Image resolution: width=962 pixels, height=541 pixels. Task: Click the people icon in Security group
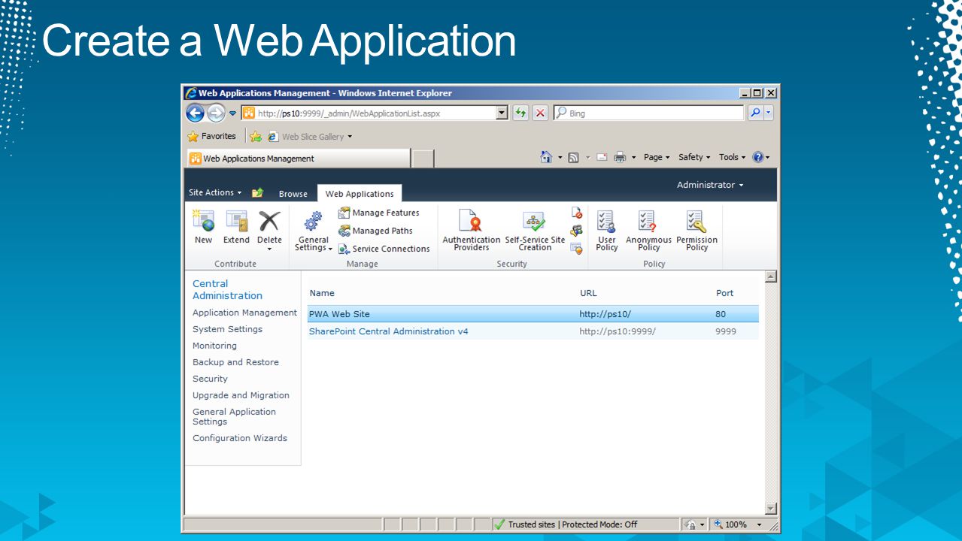(x=577, y=231)
